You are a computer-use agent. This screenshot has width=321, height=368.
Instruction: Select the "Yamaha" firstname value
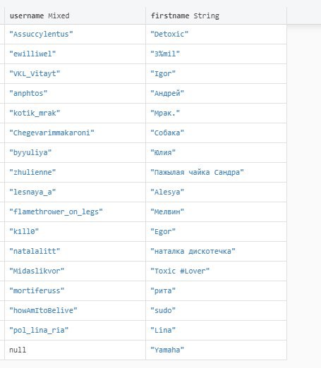tap(167, 350)
